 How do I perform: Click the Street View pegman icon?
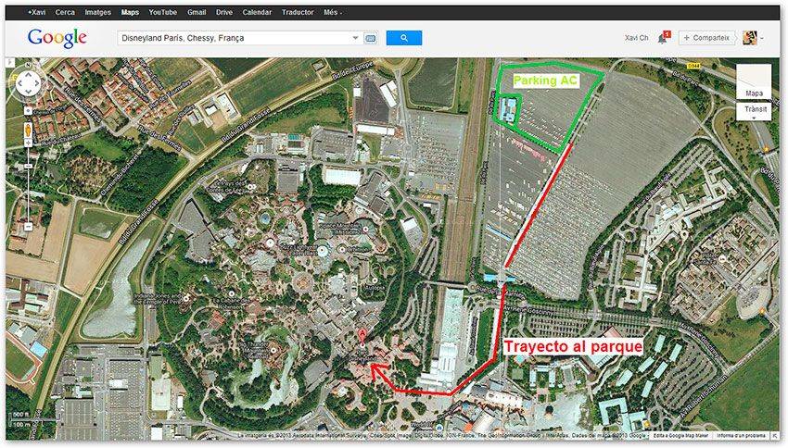coord(28,130)
